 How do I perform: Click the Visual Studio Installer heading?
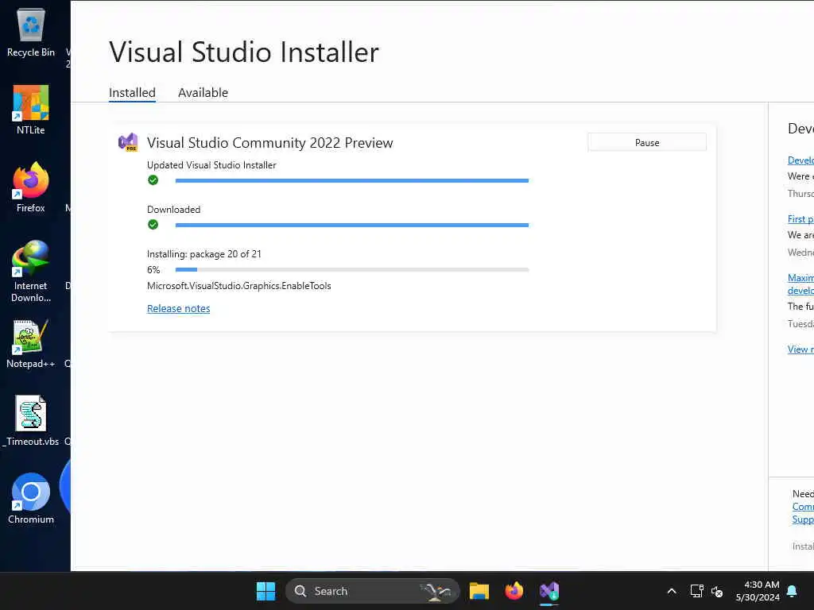(244, 52)
